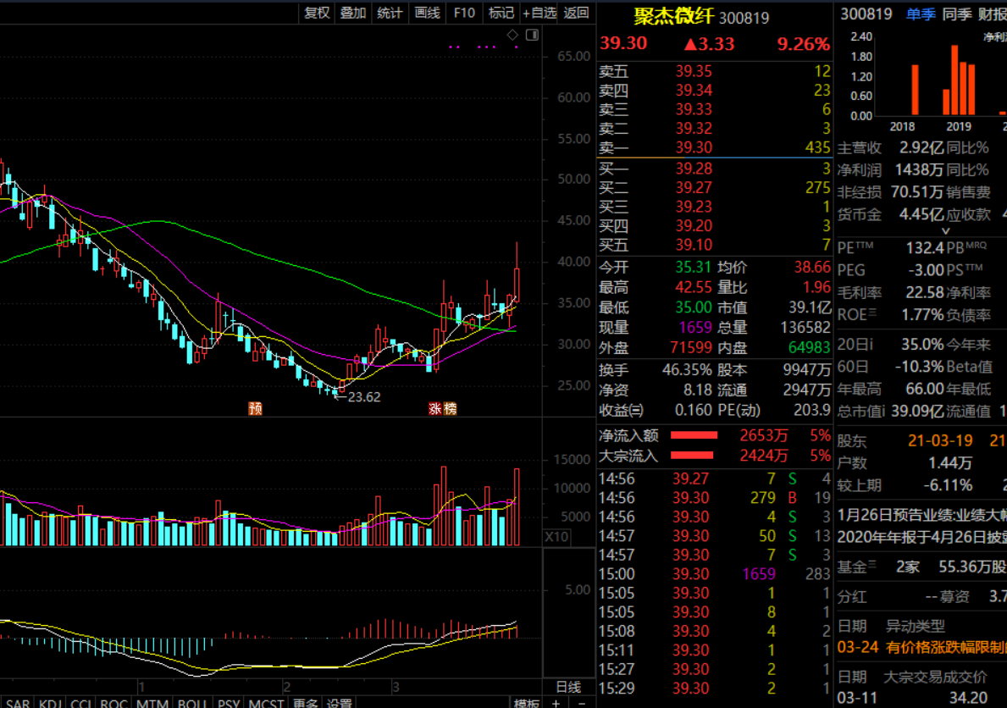The width and height of the screenshot is (1007, 708).
Task: Open the 日线 period selector
Action: pos(567,687)
